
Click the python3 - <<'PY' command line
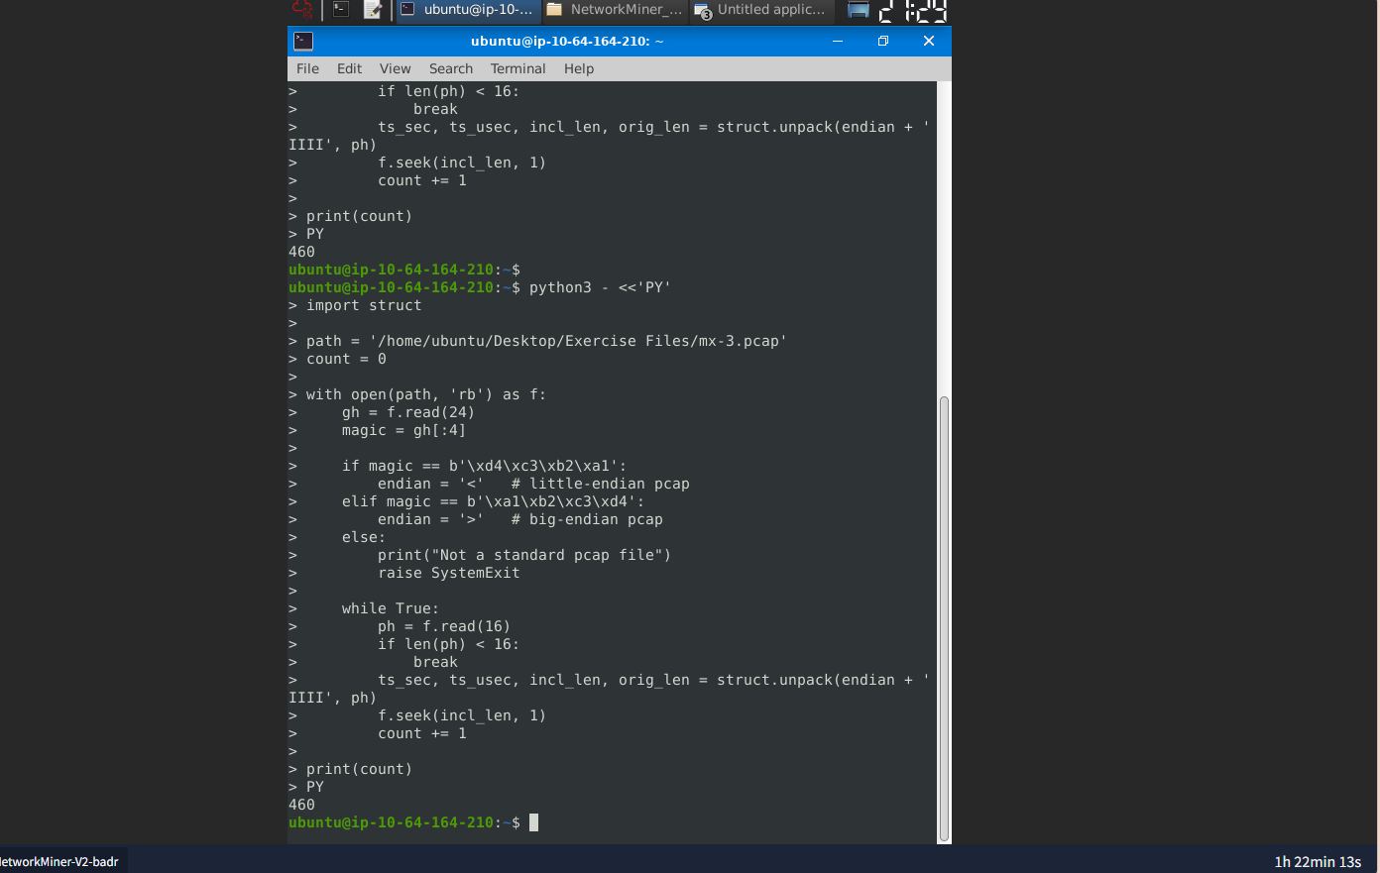pyautogui.click(x=600, y=287)
